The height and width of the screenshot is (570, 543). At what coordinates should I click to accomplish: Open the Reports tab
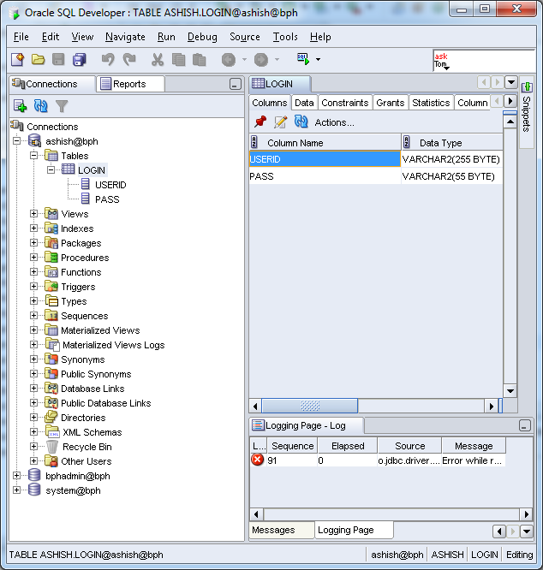[130, 84]
